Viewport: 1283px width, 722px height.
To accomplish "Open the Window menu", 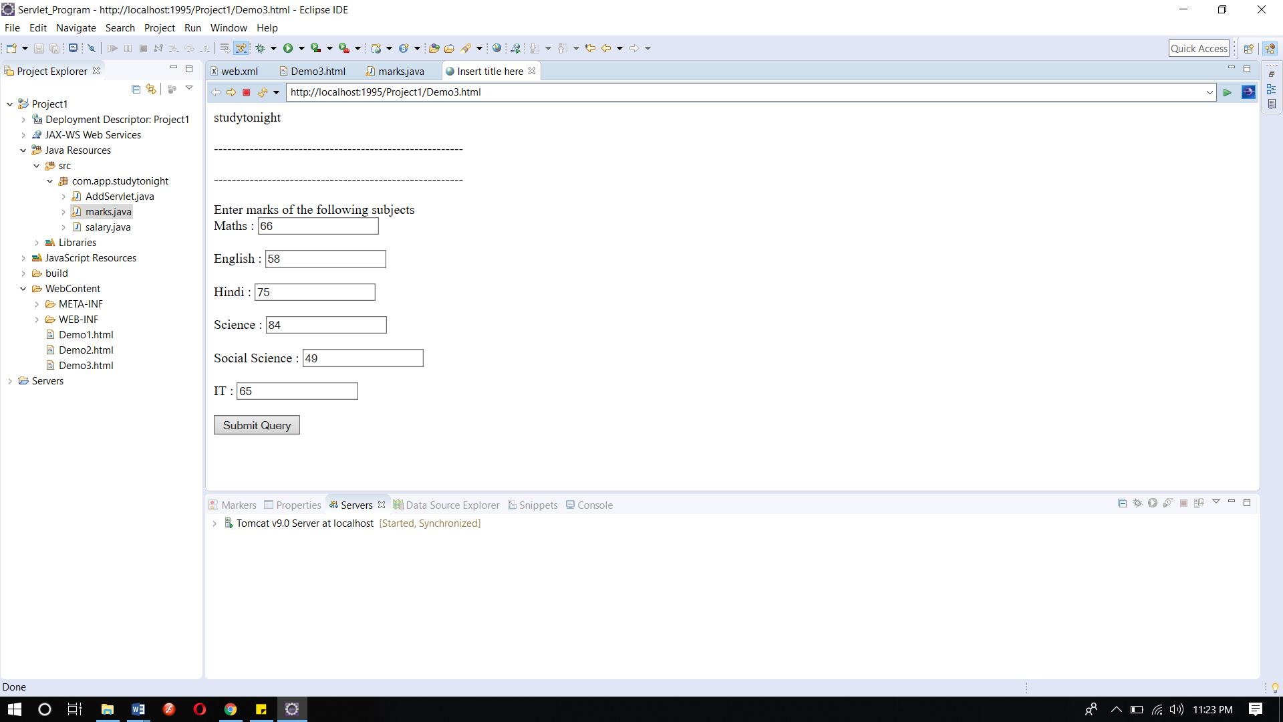I will pyautogui.click(x=229, y=28).
